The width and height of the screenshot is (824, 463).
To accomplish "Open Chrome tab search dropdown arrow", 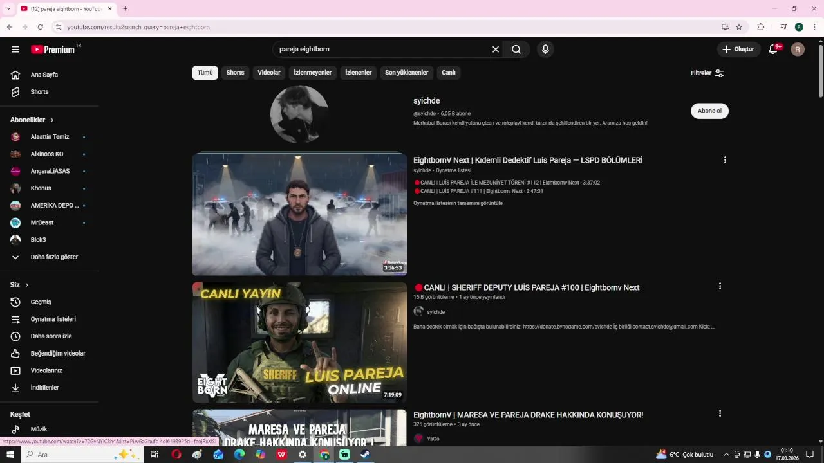I will click(8, 9).
